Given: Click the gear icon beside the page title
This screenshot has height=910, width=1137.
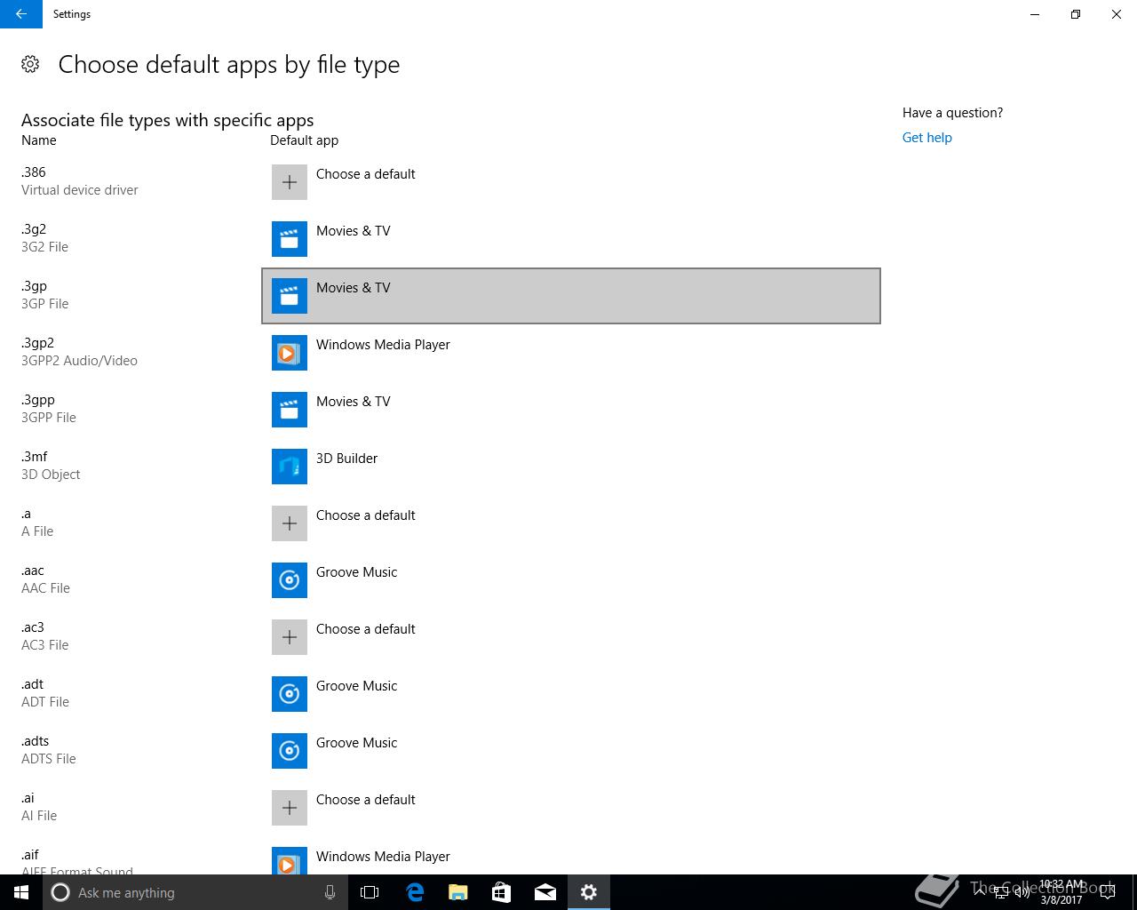Looking at the screenshot, I should [30, 64].
